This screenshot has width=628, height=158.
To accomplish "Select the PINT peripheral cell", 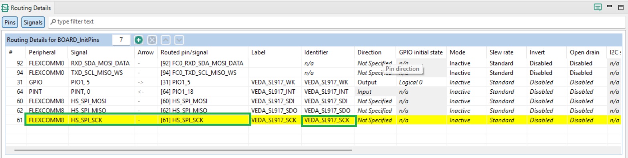I will pos(47,92).
